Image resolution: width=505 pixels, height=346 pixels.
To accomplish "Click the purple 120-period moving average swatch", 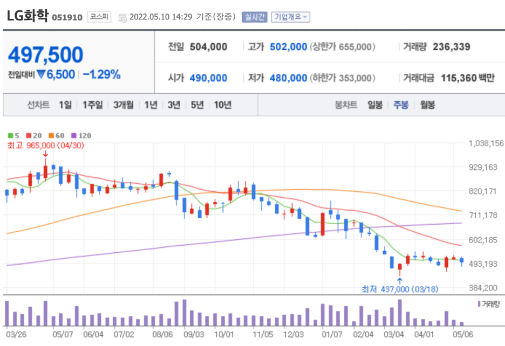I will click(74, 135).
